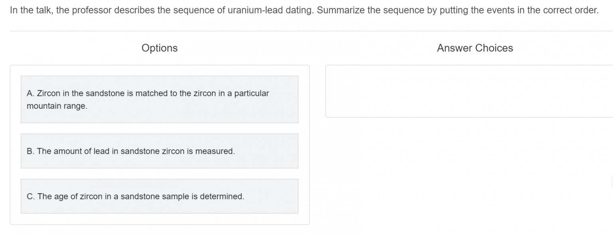Select option A about matching zircon
This screenshot has width=613, height=235.
click(x=159, y=100)
